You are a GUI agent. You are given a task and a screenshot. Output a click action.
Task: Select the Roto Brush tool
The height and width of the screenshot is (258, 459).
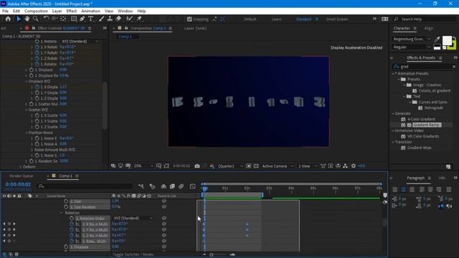[129, 19]
